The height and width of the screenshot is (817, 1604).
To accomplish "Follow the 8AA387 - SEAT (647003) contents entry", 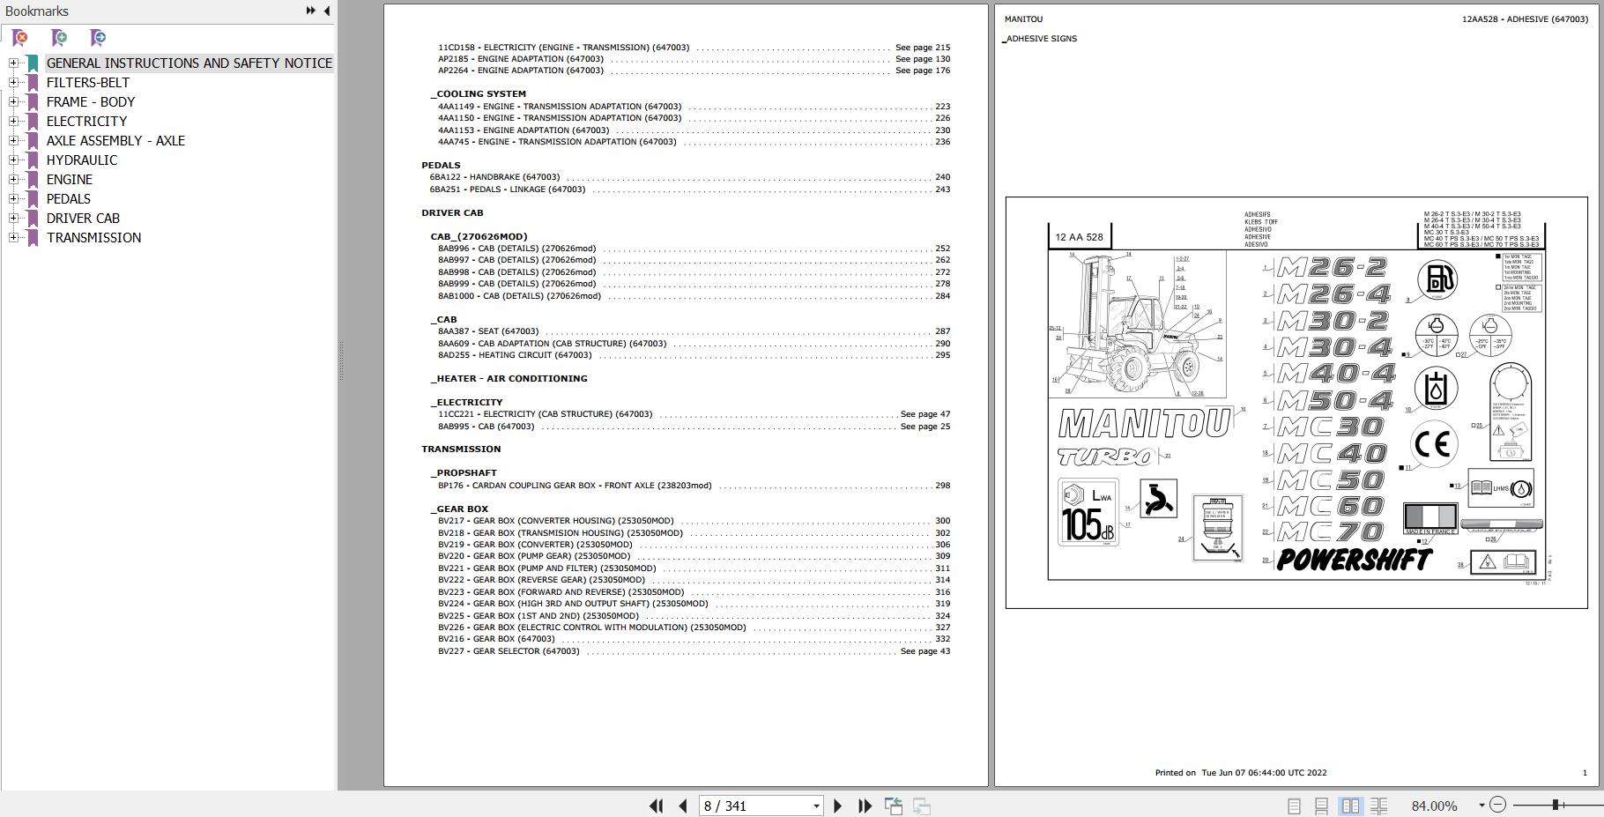I will (694, 331).
